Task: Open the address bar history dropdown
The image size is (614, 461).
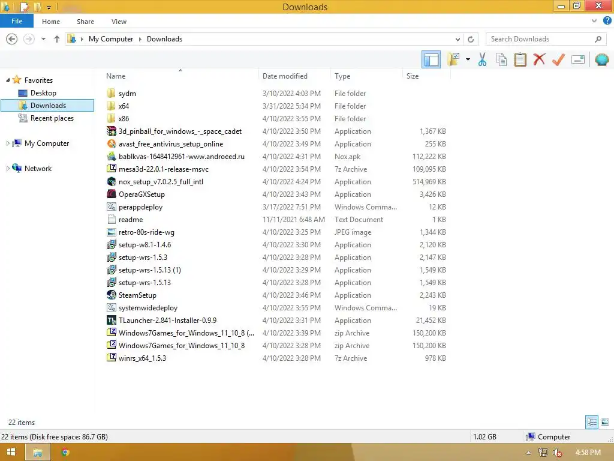Action: point(458,39)
